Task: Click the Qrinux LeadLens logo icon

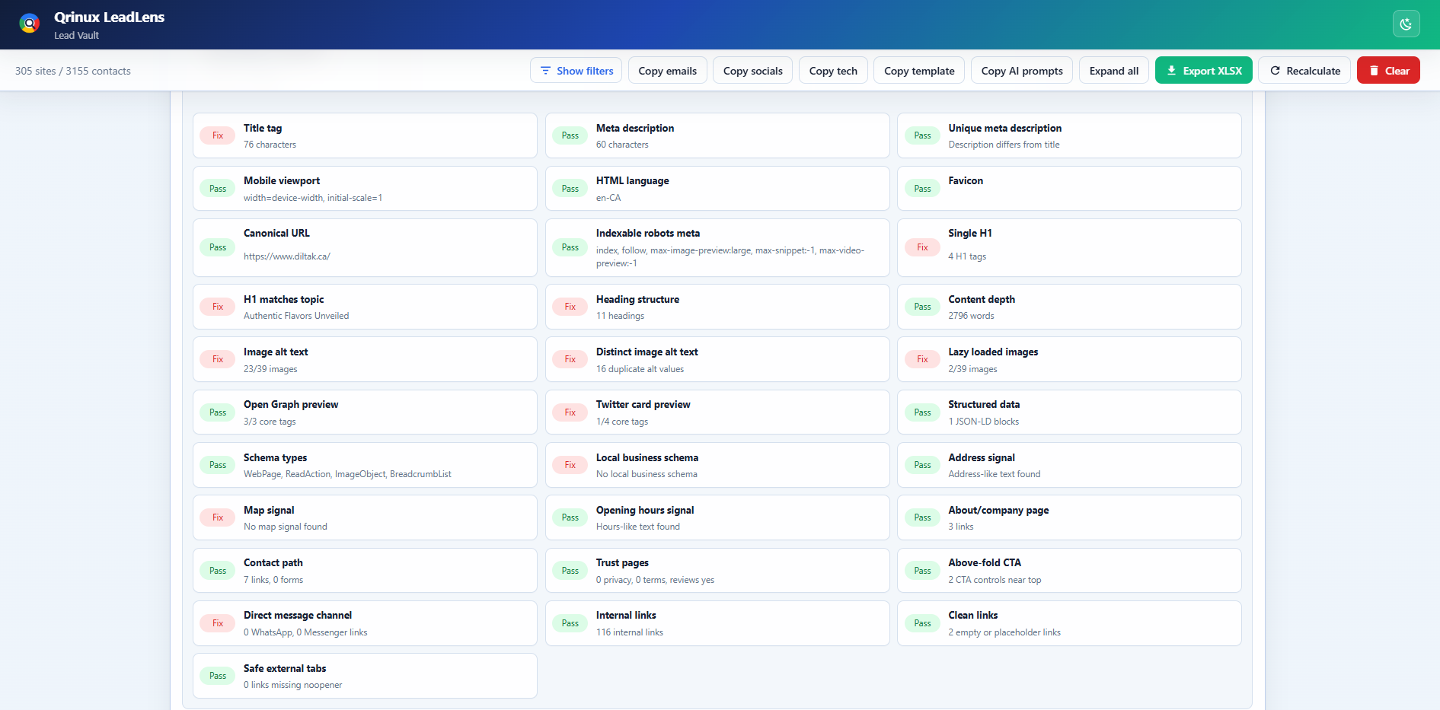Action: (x=30, y=24)
